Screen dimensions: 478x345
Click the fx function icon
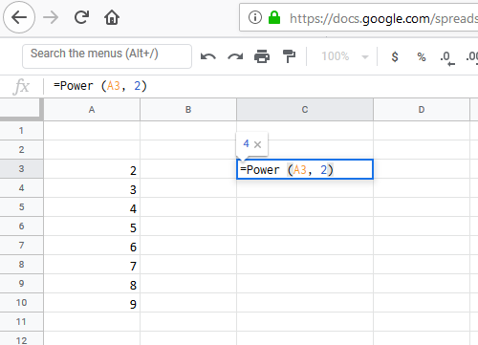[21, 86]
